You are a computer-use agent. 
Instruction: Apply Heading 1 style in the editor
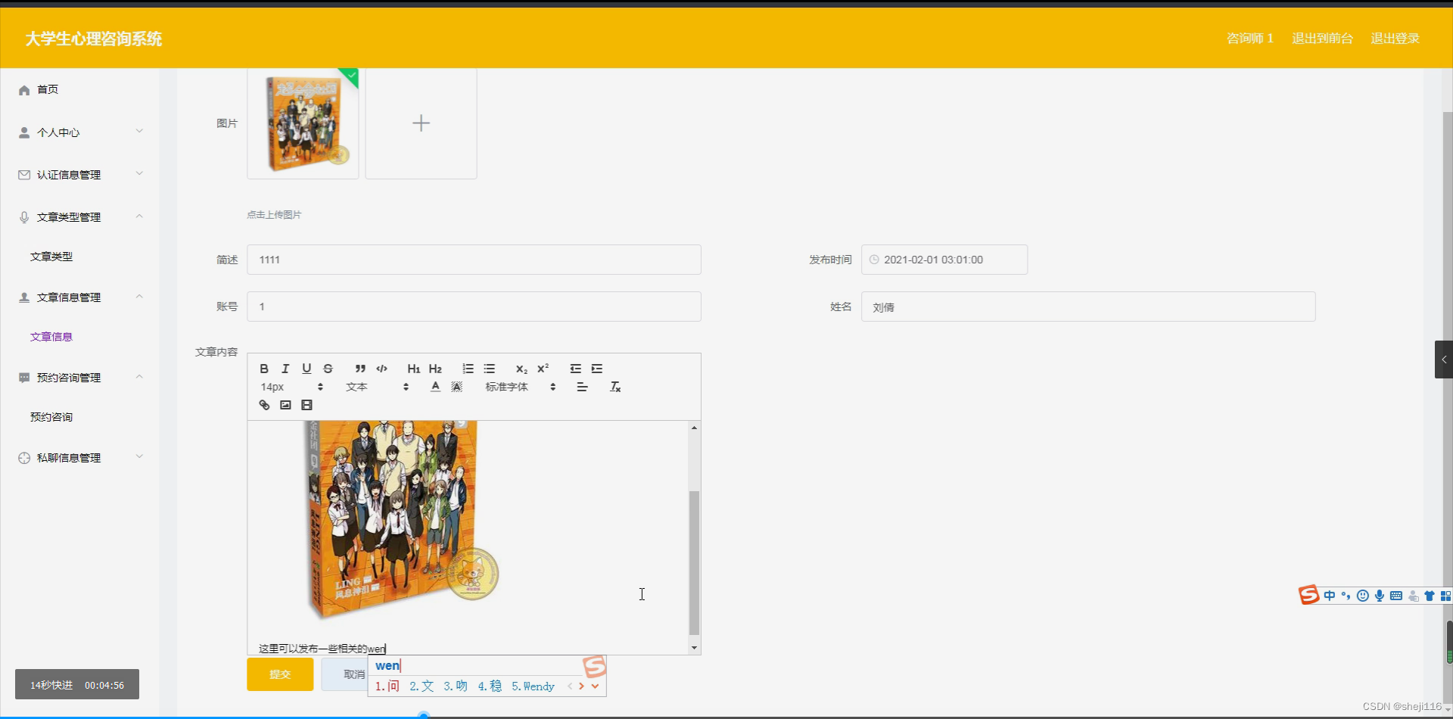coord(413,369)
